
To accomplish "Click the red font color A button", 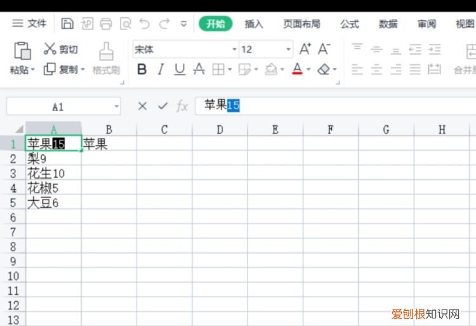I will [x=296, y=70].
